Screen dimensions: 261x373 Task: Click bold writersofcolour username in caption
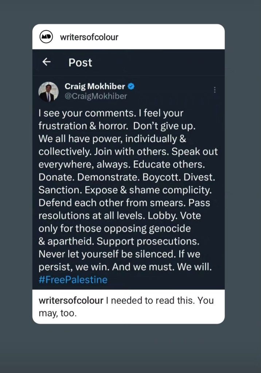coord(71,301)
